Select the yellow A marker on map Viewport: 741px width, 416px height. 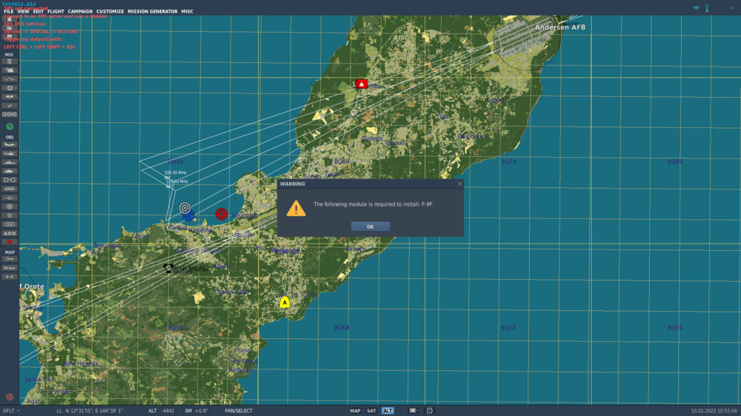[285, 302]
